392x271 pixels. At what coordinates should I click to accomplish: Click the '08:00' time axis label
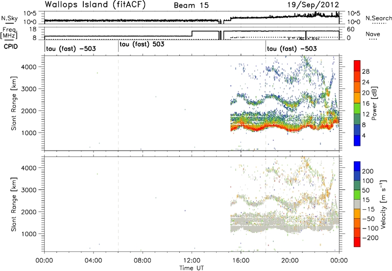143,261
